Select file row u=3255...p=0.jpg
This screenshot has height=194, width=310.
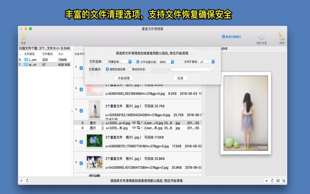pos(138,123)
